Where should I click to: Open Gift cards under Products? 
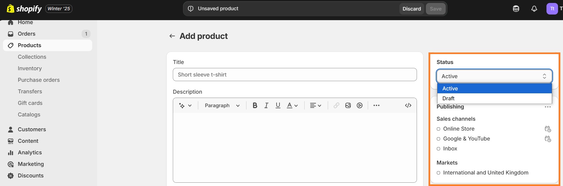click(x=30, y=103)
